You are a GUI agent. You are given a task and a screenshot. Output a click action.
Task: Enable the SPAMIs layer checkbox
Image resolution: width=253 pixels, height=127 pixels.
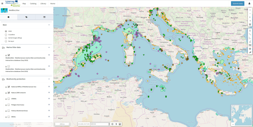click(x=9, y=99)
